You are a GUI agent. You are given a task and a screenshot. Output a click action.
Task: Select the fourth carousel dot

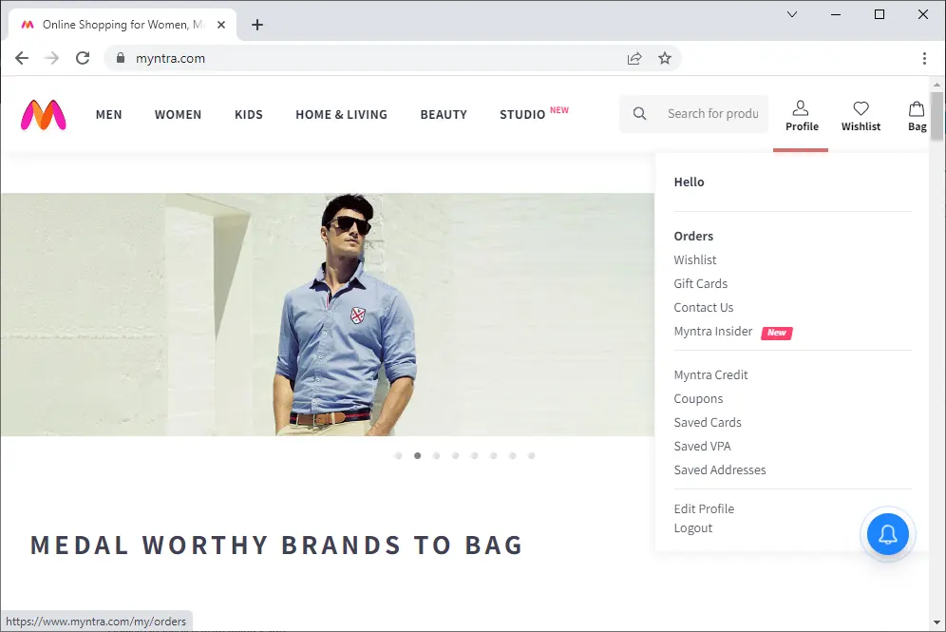tap(456, 456)
